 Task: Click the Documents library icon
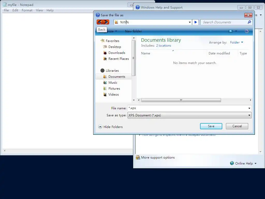(x=105, y=76)
